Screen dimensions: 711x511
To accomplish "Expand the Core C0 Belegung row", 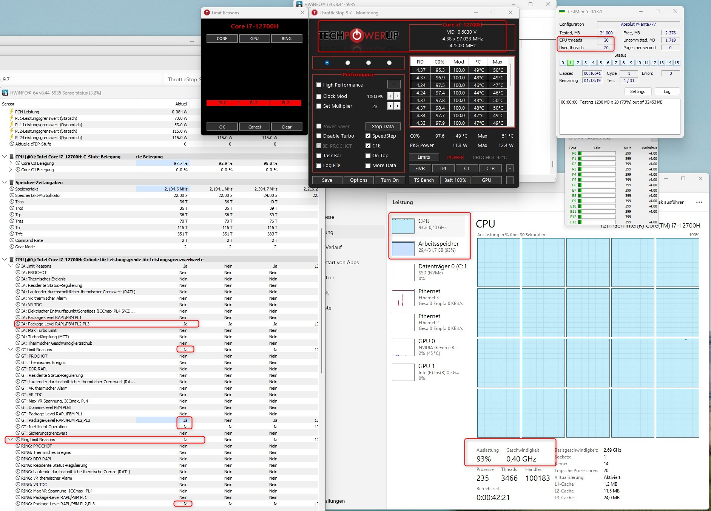I will pos(11,163).
